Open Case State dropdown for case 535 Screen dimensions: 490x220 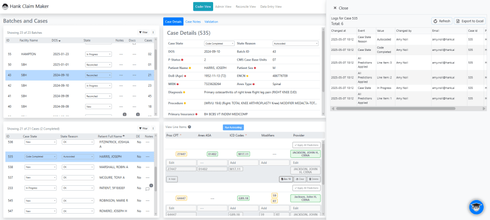point(41,157)
